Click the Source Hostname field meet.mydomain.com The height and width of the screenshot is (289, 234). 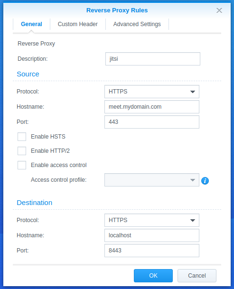pos(152,107)
